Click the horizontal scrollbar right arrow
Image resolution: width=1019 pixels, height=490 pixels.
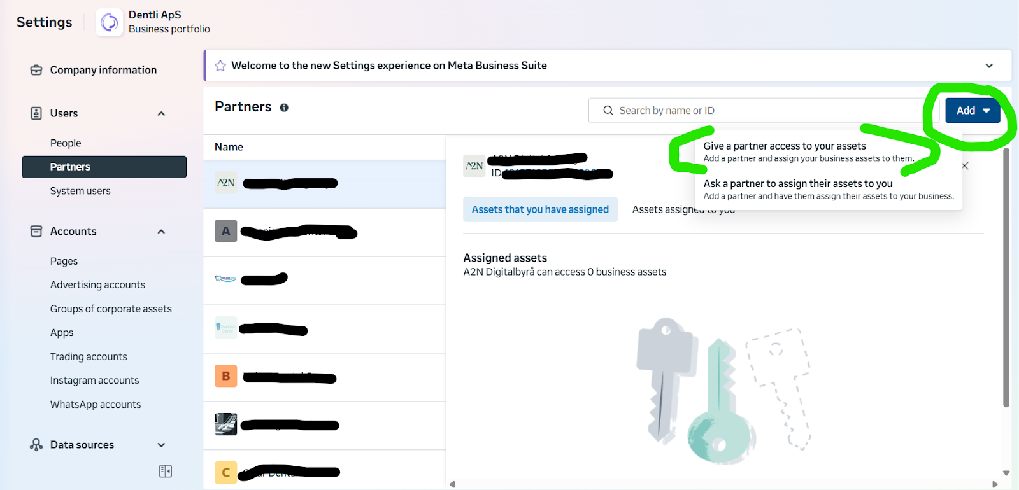point(995,484)
